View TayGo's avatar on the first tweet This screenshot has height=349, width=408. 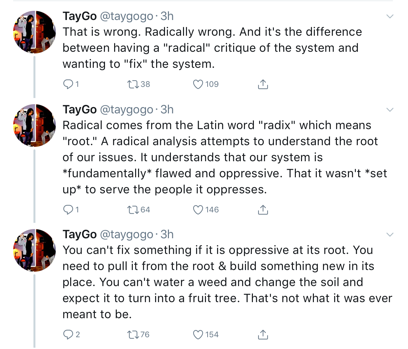(x=34, y=32)
